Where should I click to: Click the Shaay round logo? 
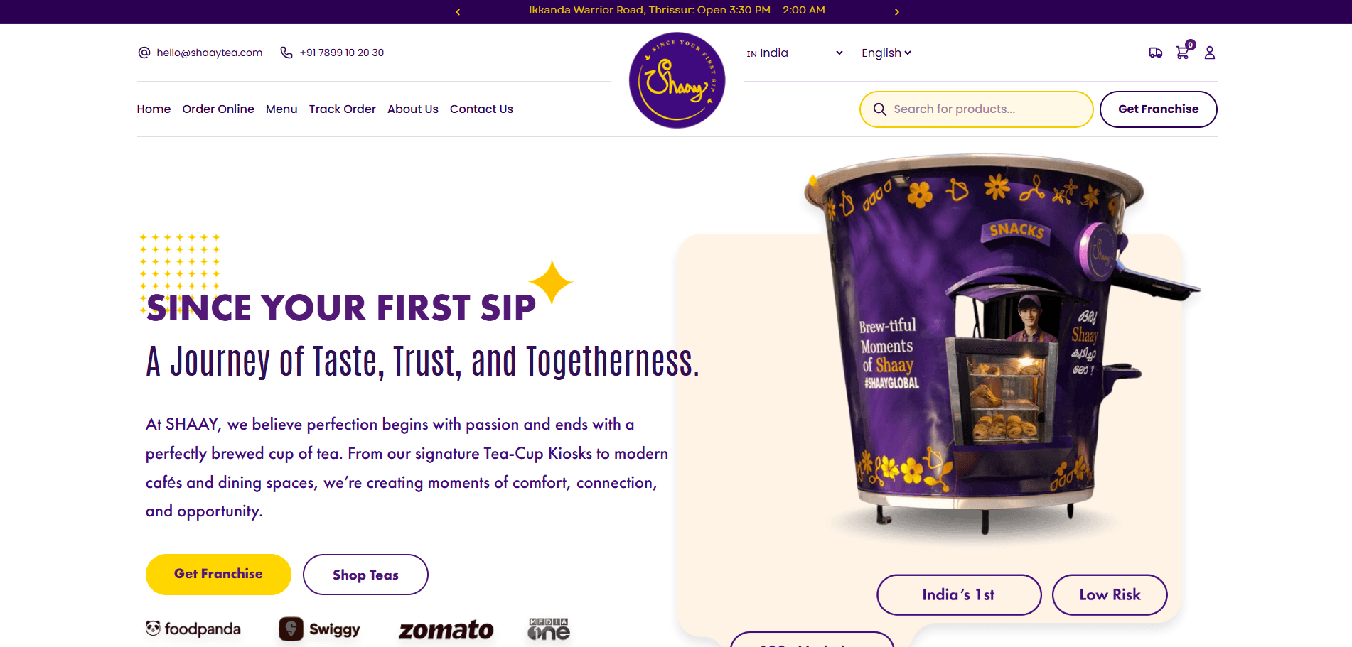(x=677, y=80)
